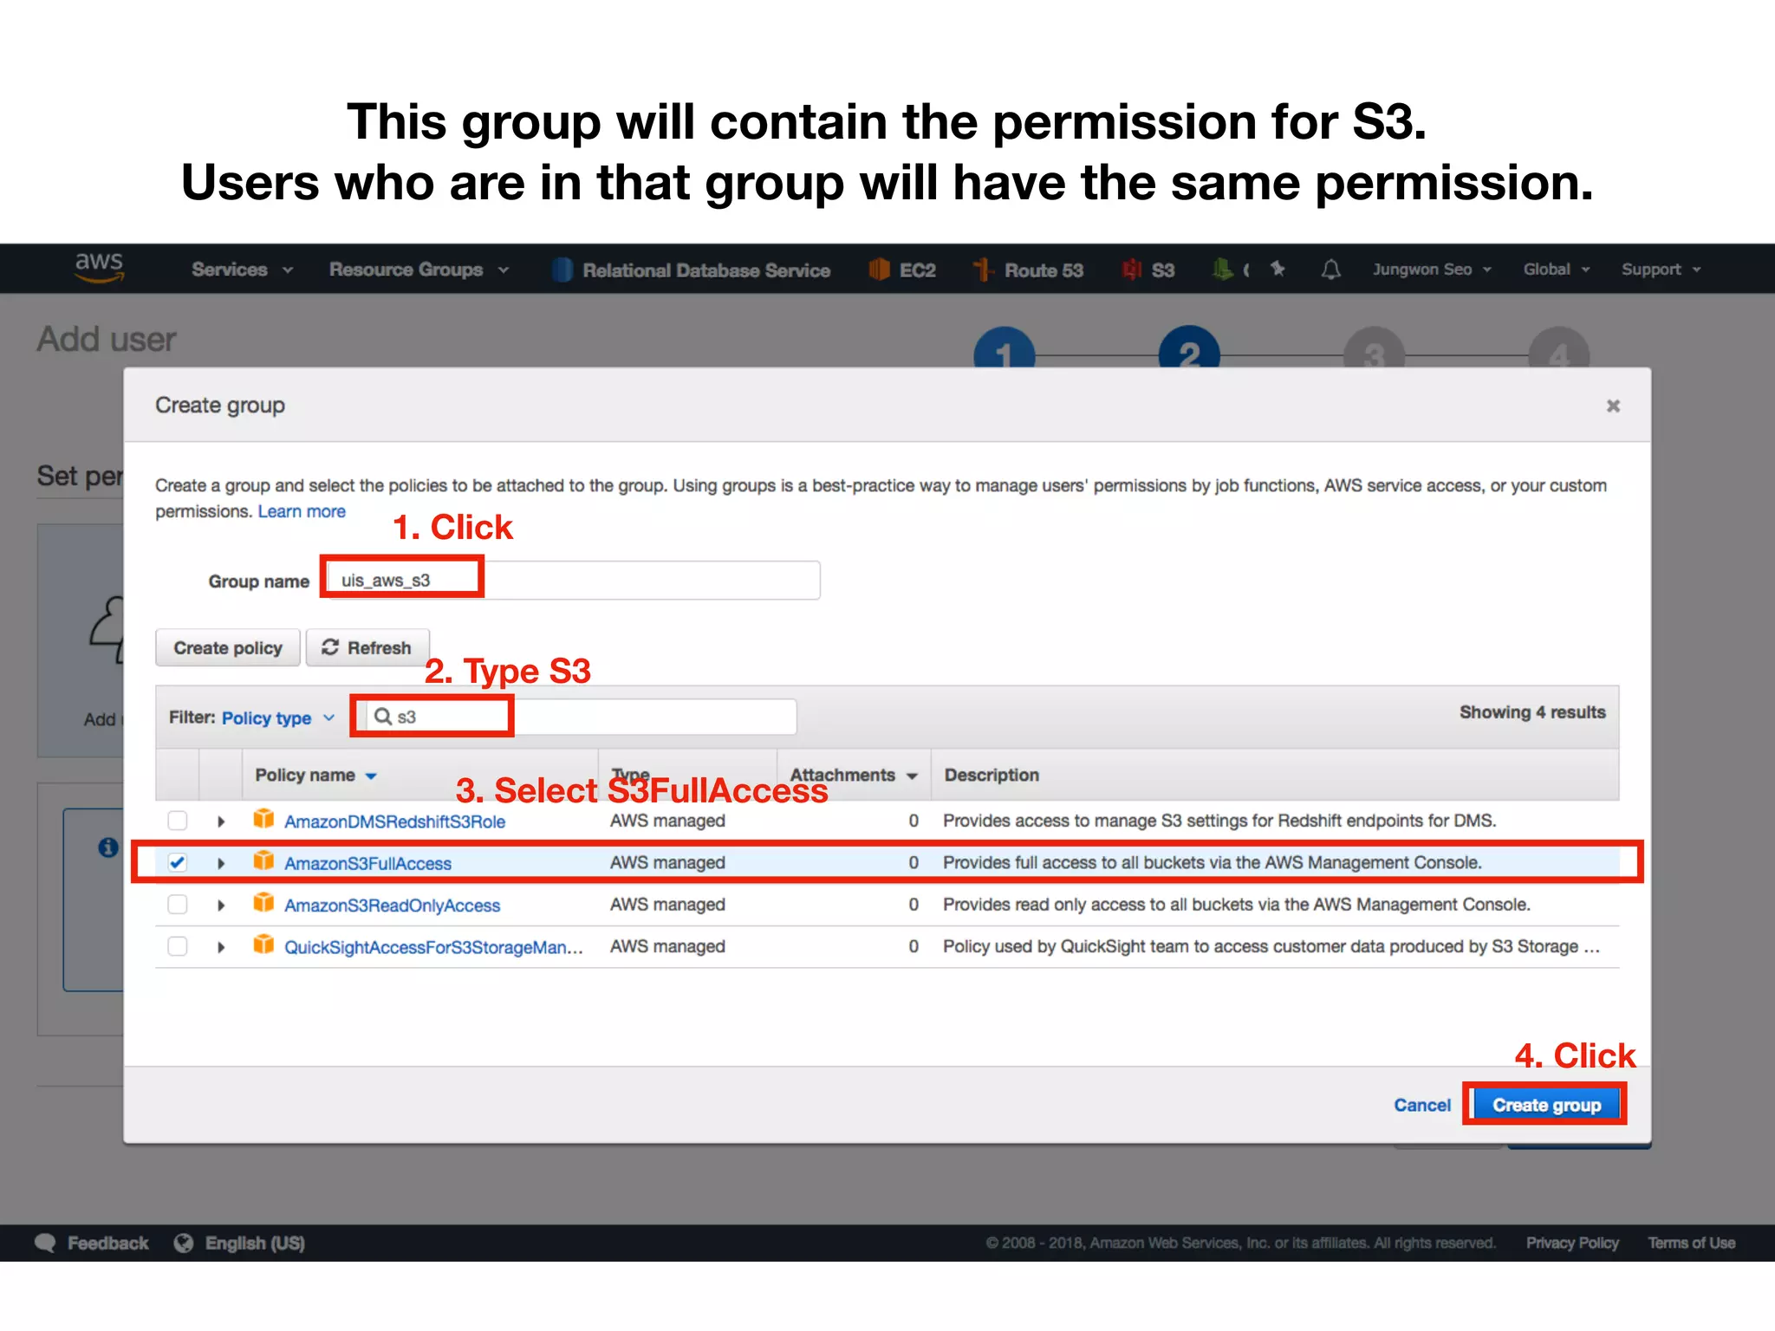Open the Support menu
This screenshot has width=1775, height=1331.
(1661, 269)
